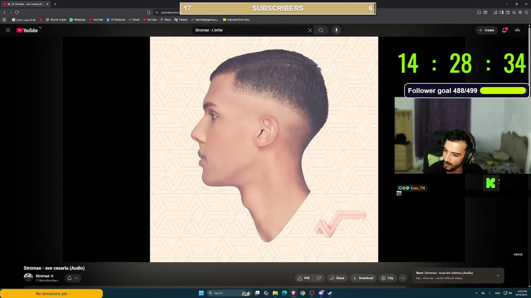Screen dimensions: 531x298
Task: Open the AI assistant sparkle icon
Action: click(514, 12)
